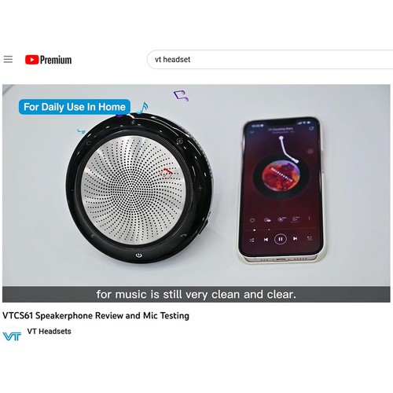Viewport: 393px width, 393px height.
Task: Click the spinning album art disc
Action: point(281,176)
